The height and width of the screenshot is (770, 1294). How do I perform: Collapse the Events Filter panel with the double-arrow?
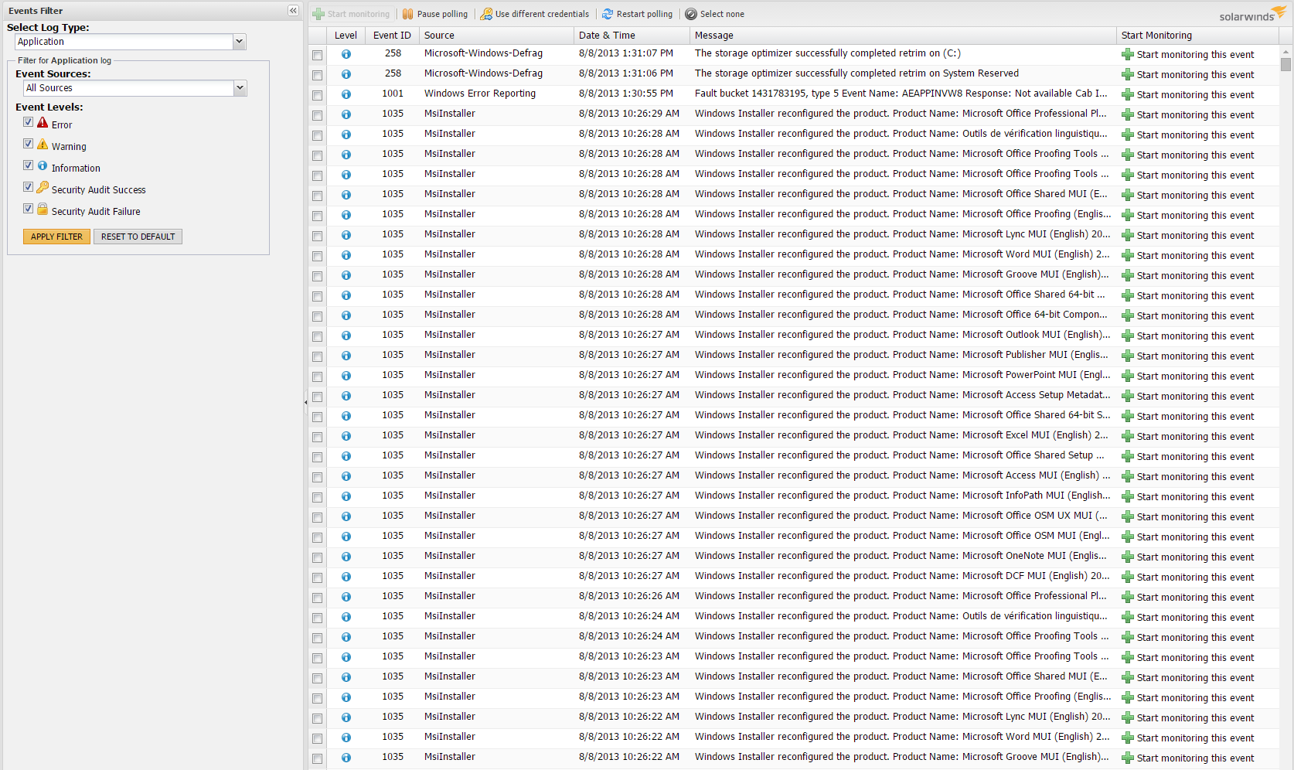pyautogui.click(x=292, y=10)
